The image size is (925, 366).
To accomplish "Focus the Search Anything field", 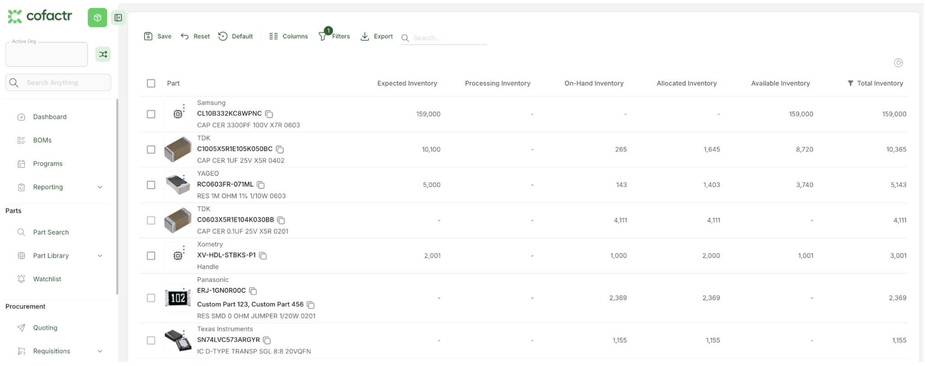I will point(58,82).
